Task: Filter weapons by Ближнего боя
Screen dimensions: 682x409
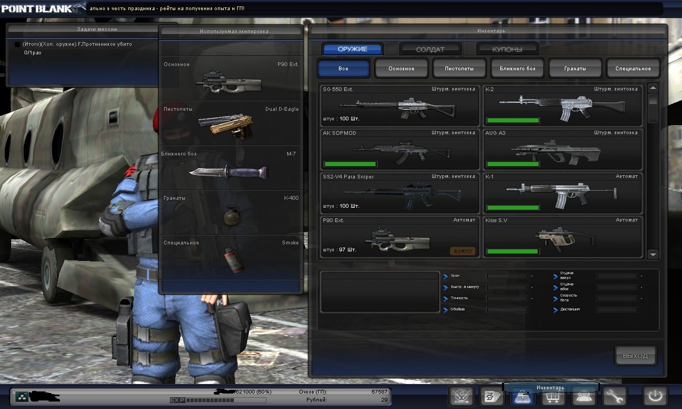Action: point(517,68)
